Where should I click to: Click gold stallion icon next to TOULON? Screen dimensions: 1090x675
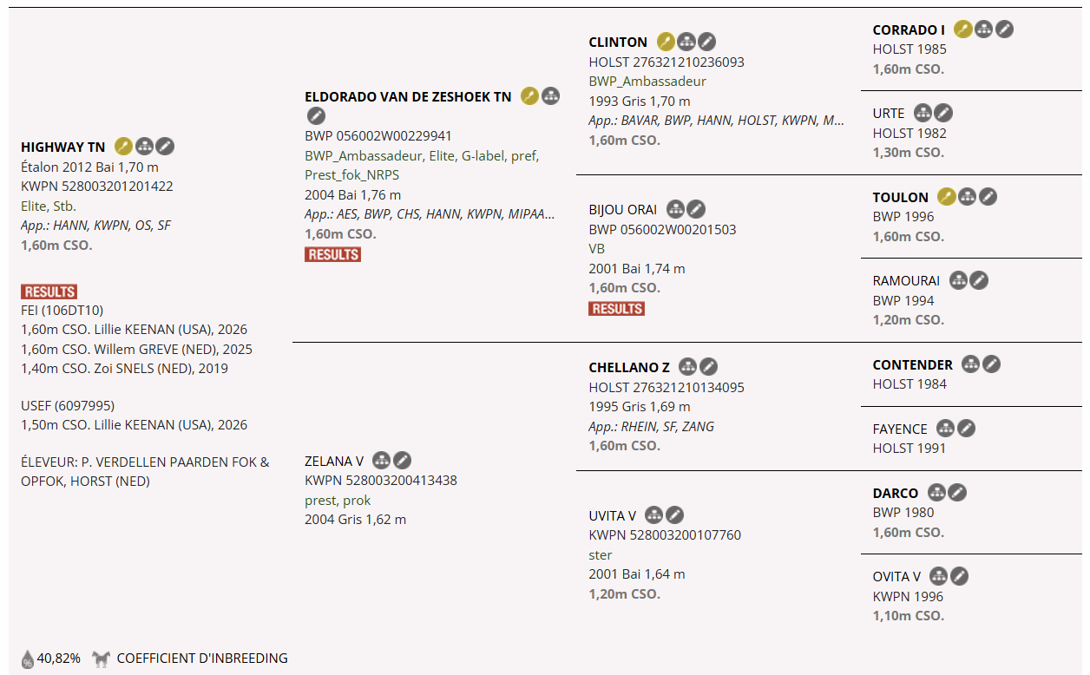(x=946, y=197)
